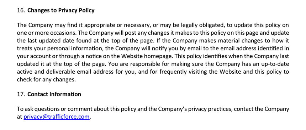
Task: Click the 'Changes to Privacy Policy' heading
Action: click(x=61, y=10)
